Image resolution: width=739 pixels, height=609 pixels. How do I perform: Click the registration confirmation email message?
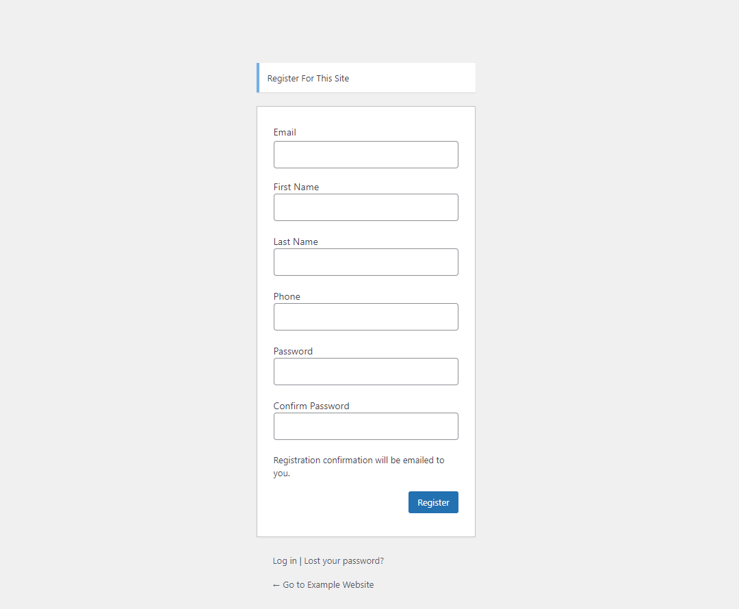[359, 467]
